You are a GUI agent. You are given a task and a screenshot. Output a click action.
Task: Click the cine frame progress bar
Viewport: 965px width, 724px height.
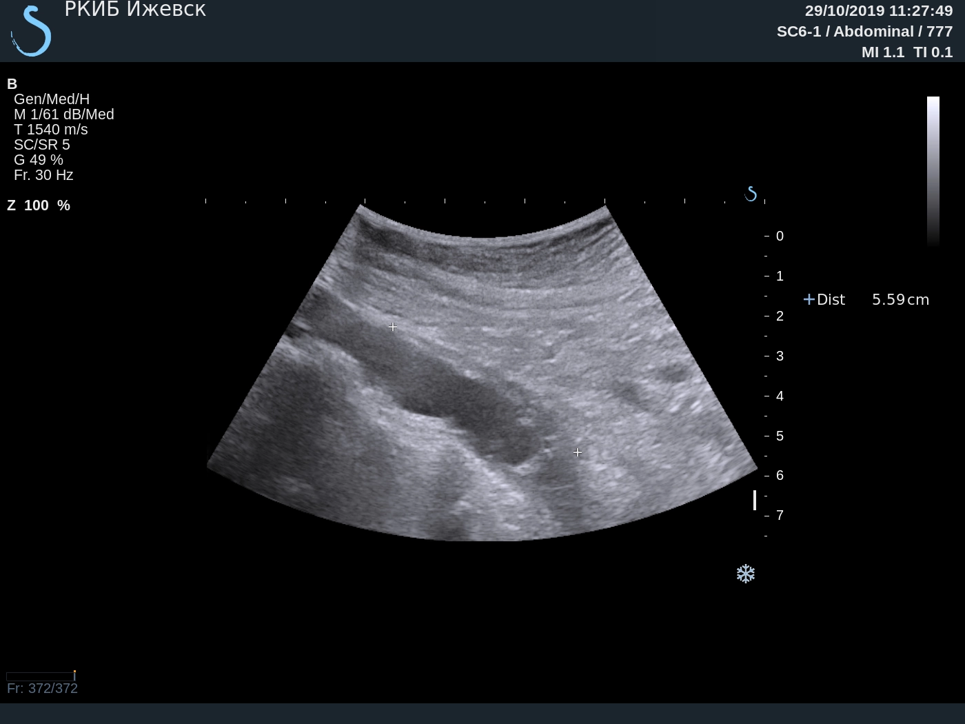(41, 676)
